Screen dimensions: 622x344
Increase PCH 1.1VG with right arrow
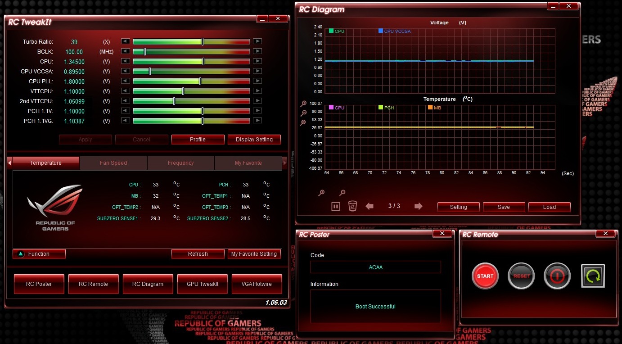click(257, 121)
